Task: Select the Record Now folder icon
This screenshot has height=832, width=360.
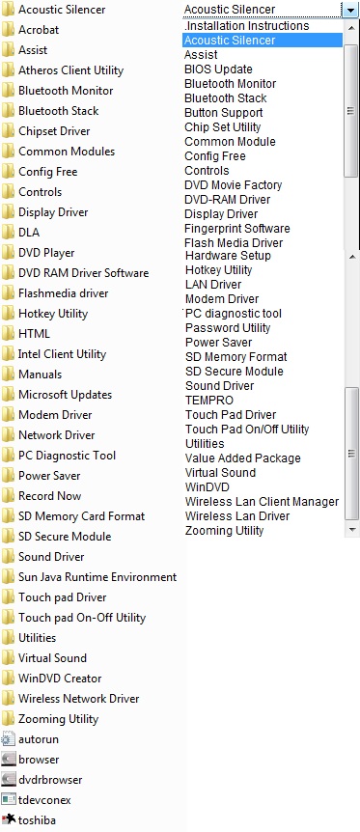Action: [x=8, y=495]
